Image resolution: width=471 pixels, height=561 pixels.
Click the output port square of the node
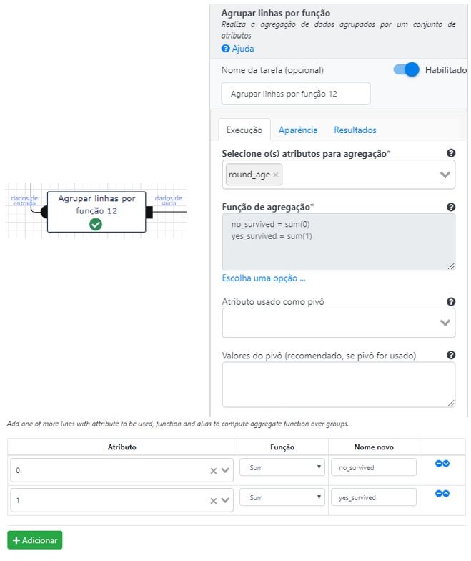click(x=149, y=212)
